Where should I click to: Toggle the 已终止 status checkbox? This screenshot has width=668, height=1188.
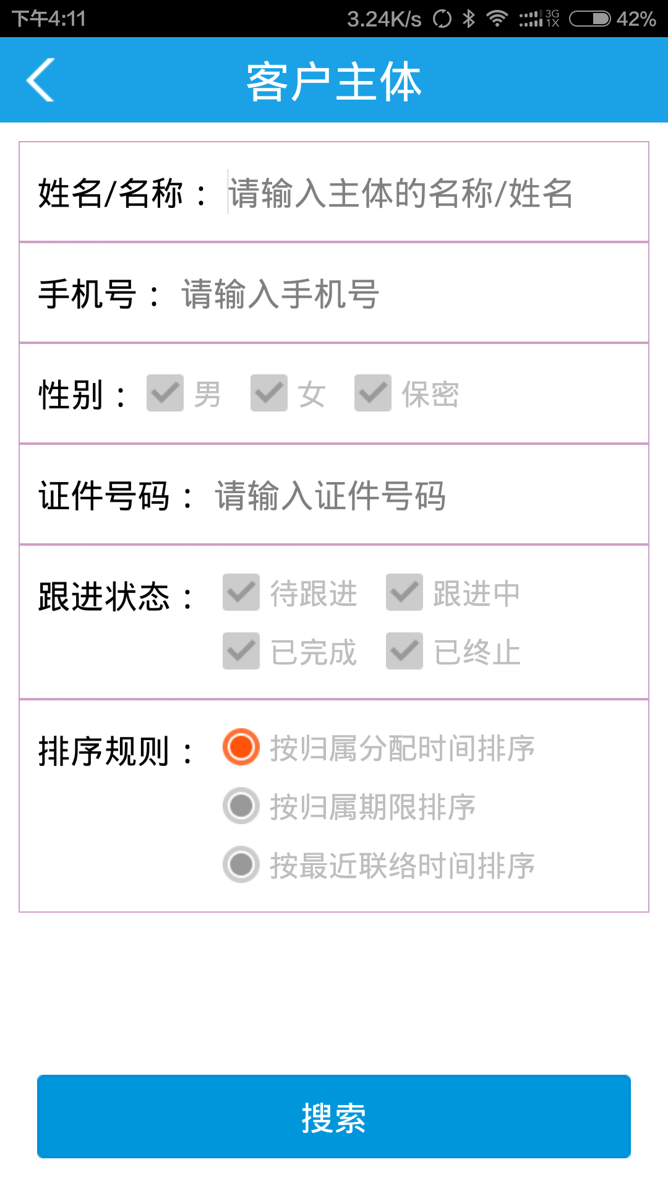click(405, 651)
